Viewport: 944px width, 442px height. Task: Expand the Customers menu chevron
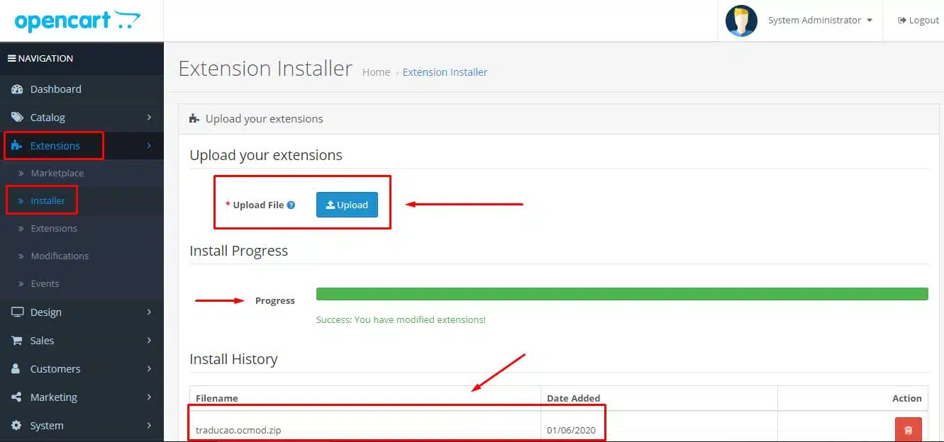(x=149, y=369)
